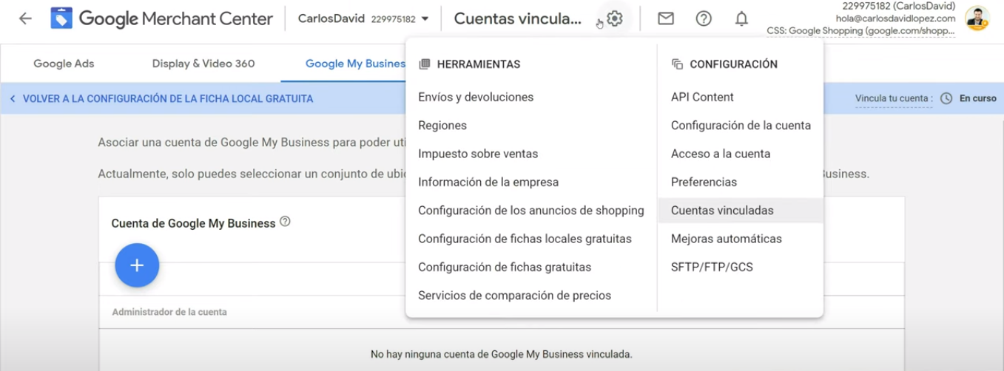Open the notifications bell icon

(741, 18)
